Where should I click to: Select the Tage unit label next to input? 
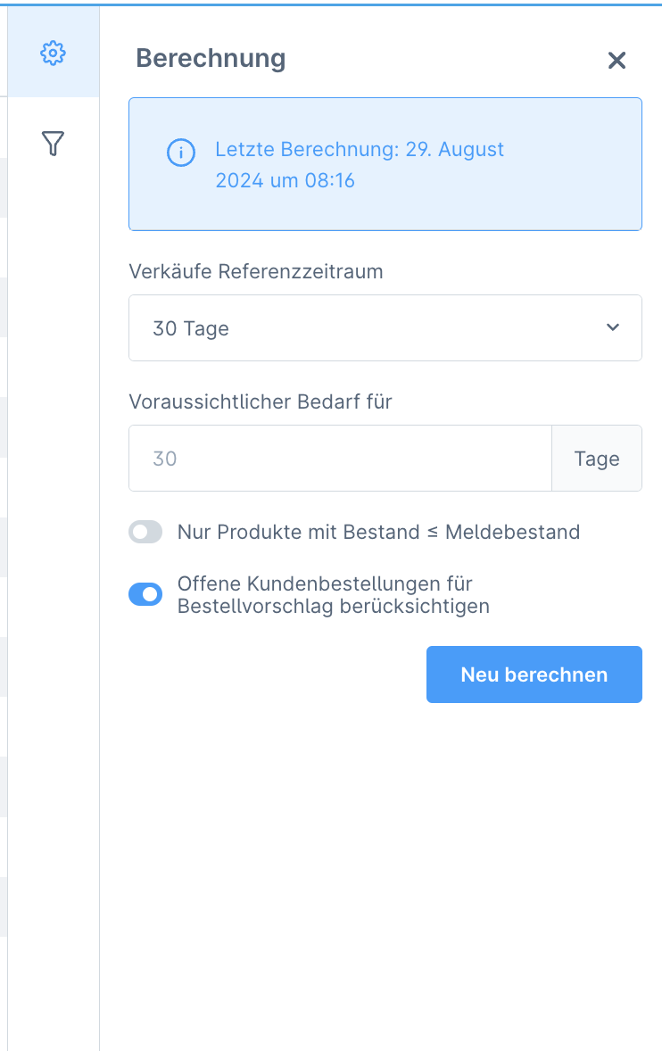[596, 458]
